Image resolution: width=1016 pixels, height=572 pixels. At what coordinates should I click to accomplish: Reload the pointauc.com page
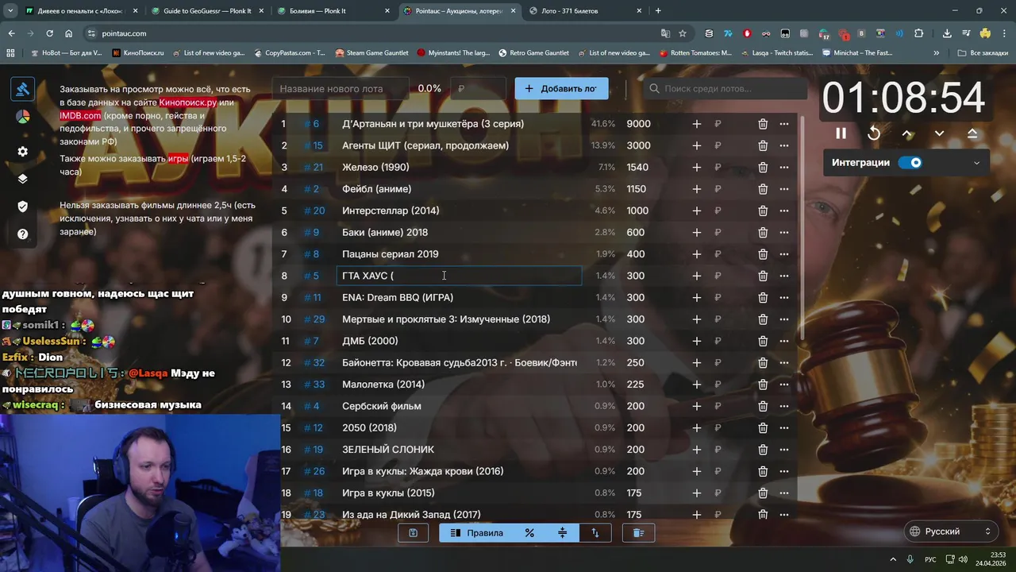(49, 33)
